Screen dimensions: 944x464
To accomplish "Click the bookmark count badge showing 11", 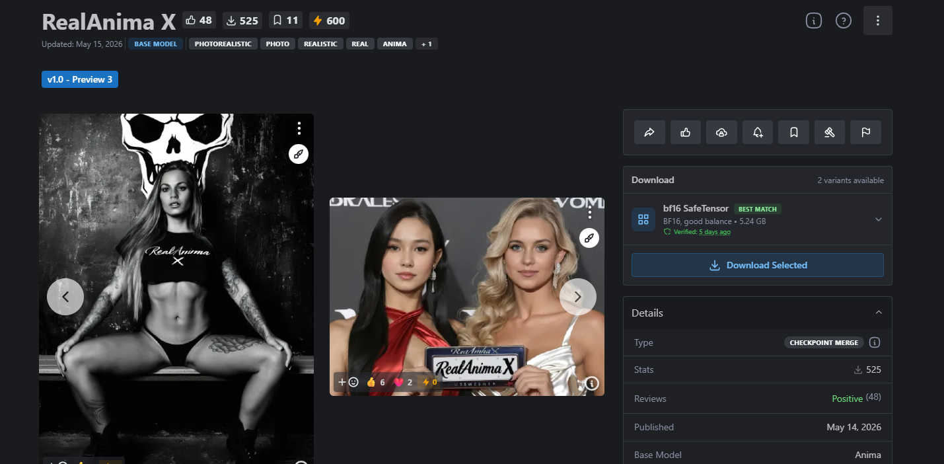I will 285,20.
